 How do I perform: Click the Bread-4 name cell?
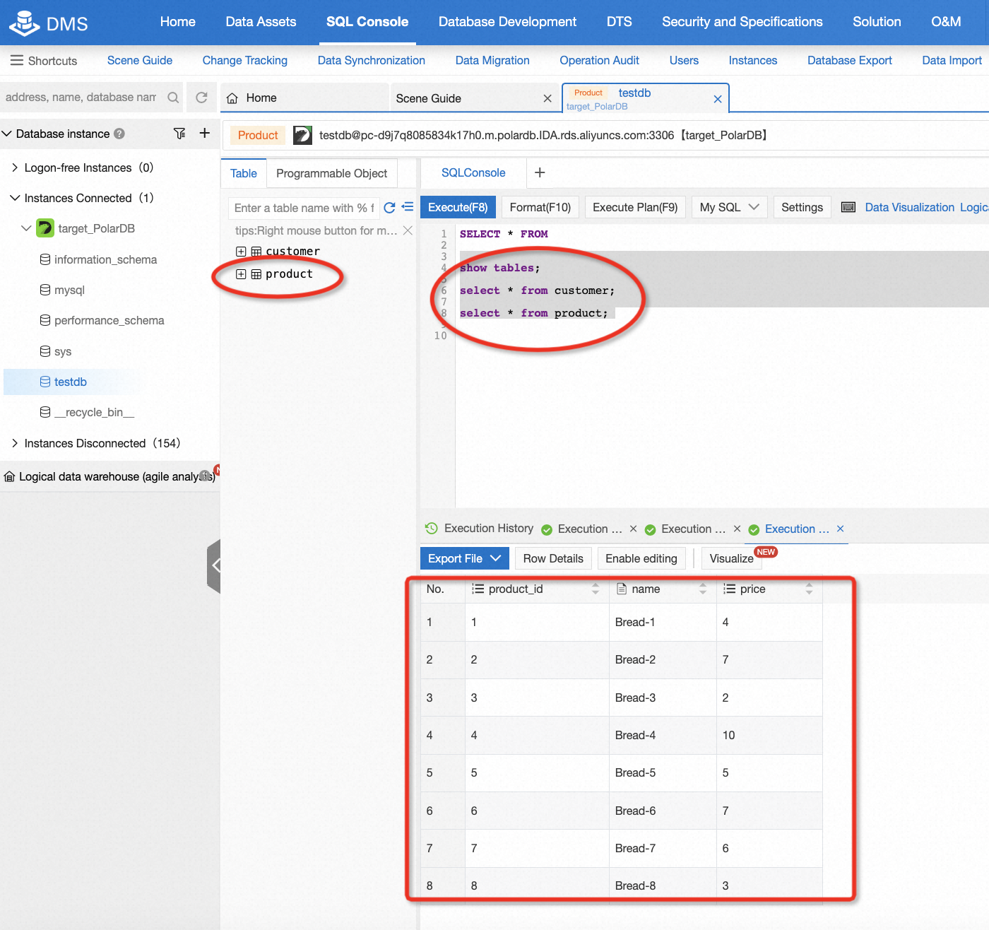click(x=663, y=735)
